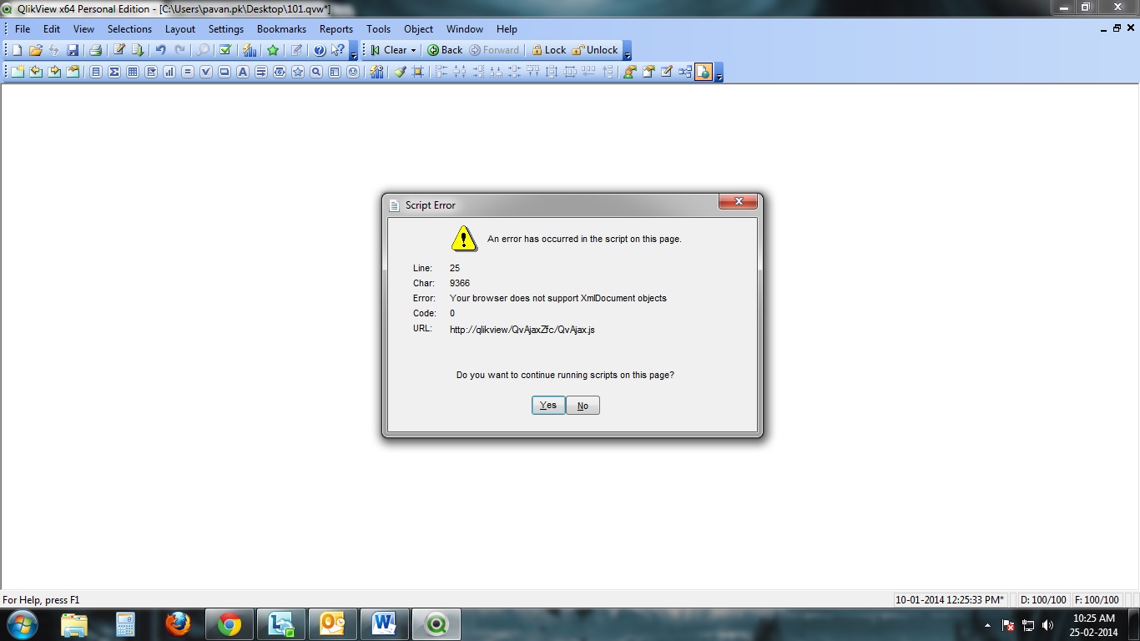Image resolution: width=1140 pixels, height=641 pixels.
Task: Click the F: 100/100 status bar entry
Action: (1097, 599)
